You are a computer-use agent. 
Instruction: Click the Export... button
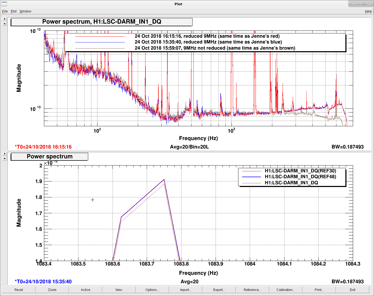[x=219, y=290]
